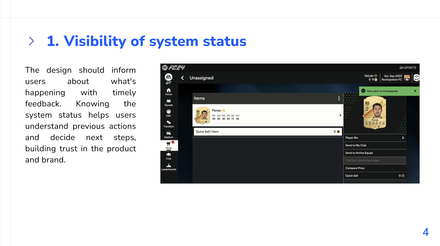The image size is (440, 246).
Task: Go to the Transfers section
Action: point(168,124)
